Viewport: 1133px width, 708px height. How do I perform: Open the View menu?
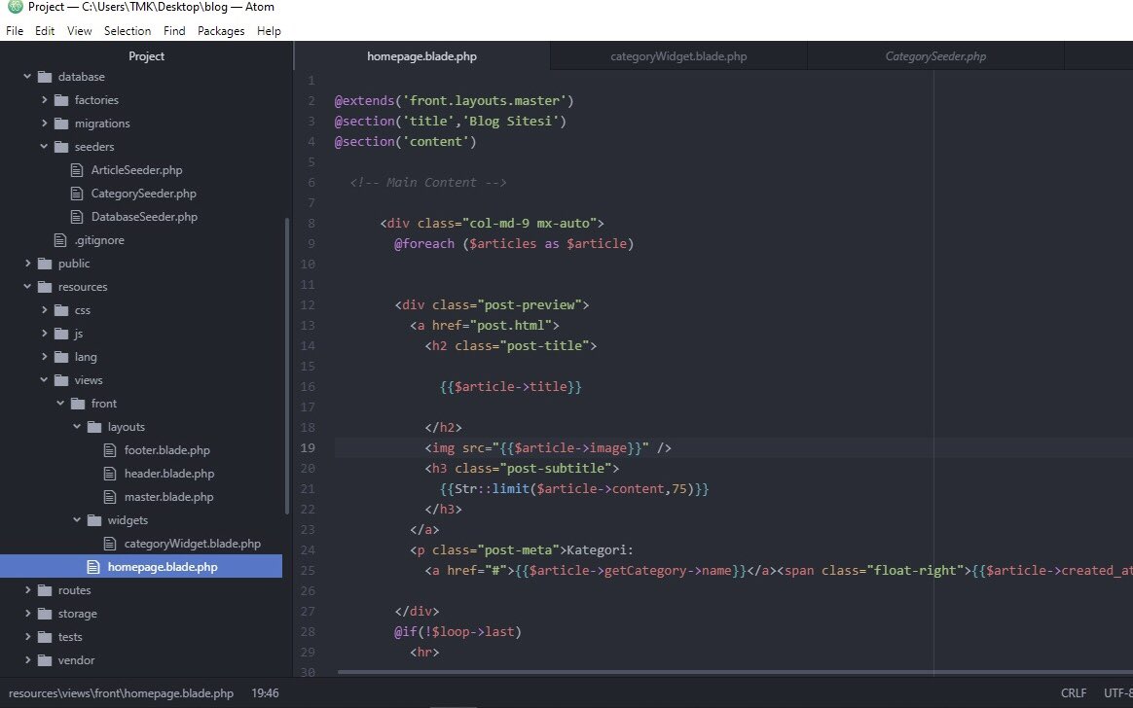click(x=80, y=31)
